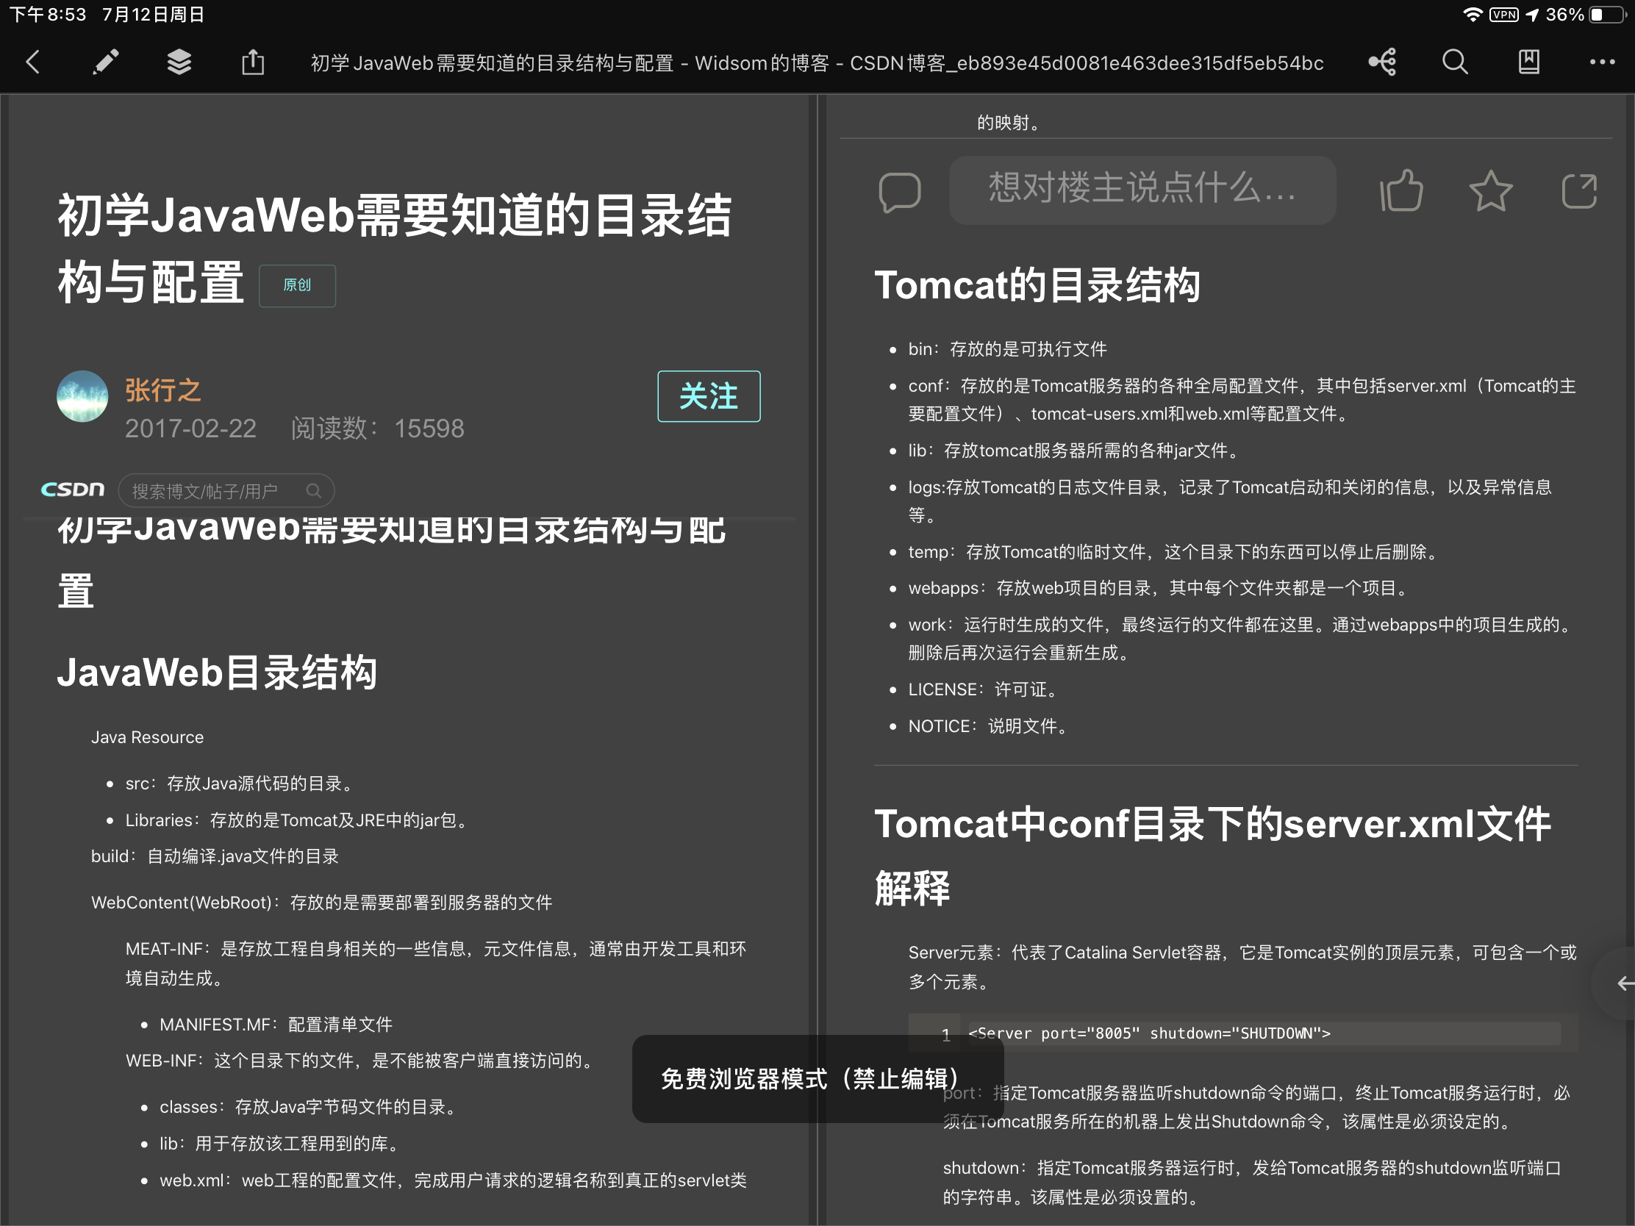Tap the document title in the top bar
The width and height of the screenshot is (1635, 1226).
817,62
